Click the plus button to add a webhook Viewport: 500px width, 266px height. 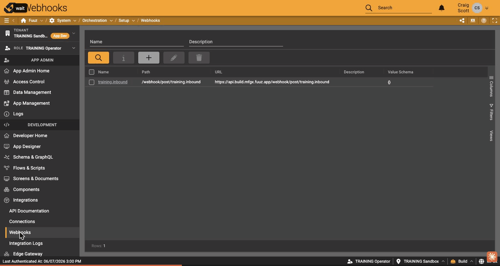point(149,58)
